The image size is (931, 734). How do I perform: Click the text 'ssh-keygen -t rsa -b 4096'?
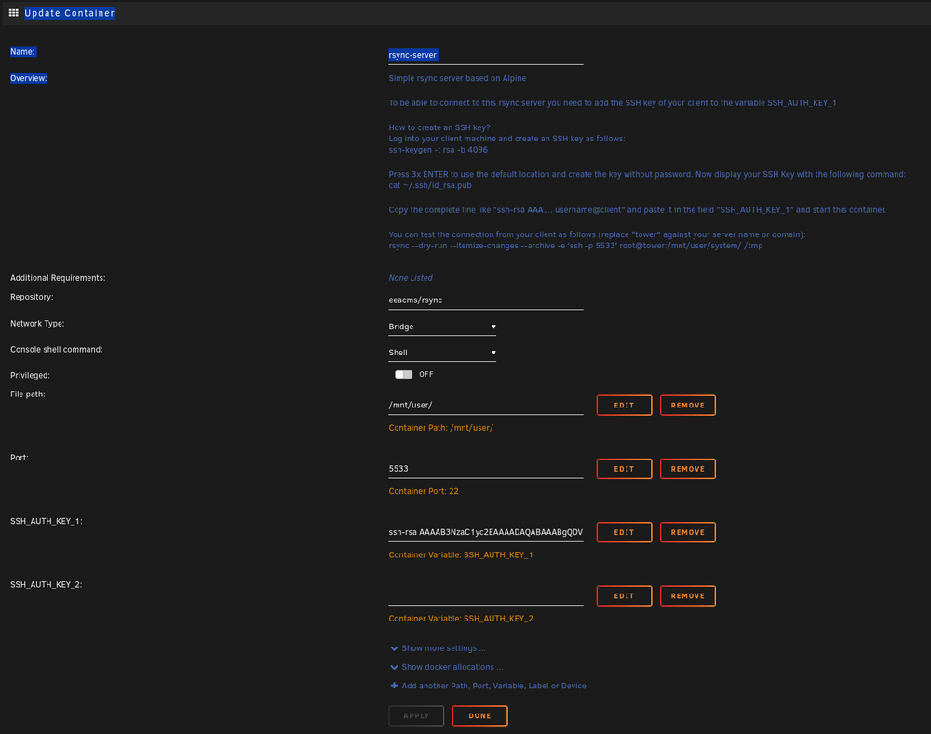(x=439, y=150)
